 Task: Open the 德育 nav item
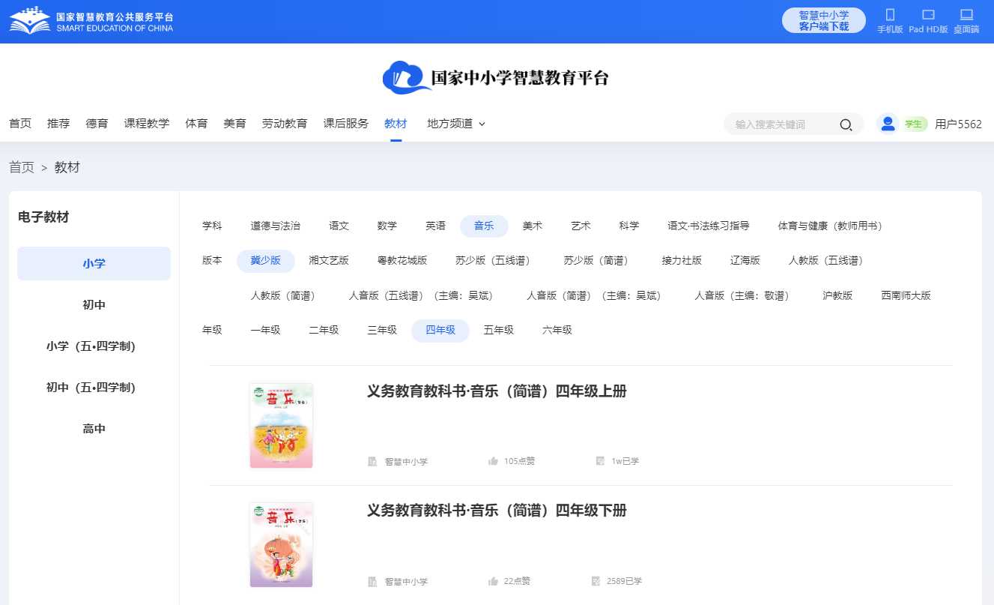tap(97, 124)
